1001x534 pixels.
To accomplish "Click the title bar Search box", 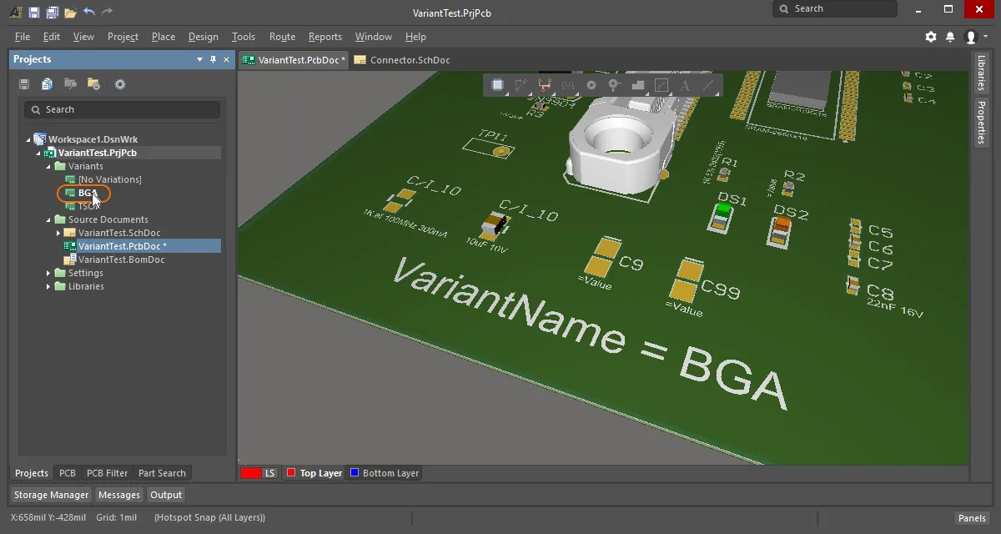I will tap(834, 9).
